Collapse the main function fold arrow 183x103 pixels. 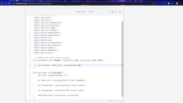click(x=33, y=73)
